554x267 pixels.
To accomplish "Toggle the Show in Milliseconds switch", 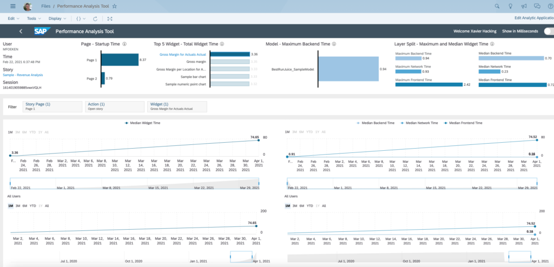I will 549,31.
